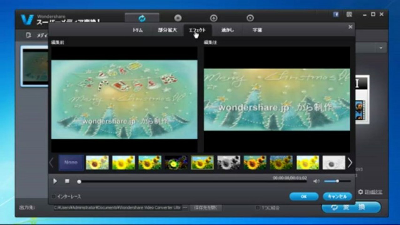The width and height of the screenshot is (400, 225).
Task: Expand the output format dropdown arrow
Action: (x=381, y=48)
